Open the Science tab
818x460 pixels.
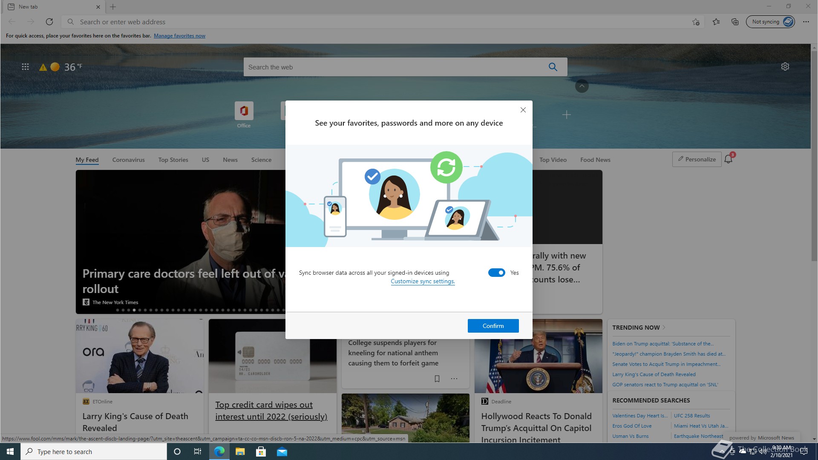[x=261, y=160]
